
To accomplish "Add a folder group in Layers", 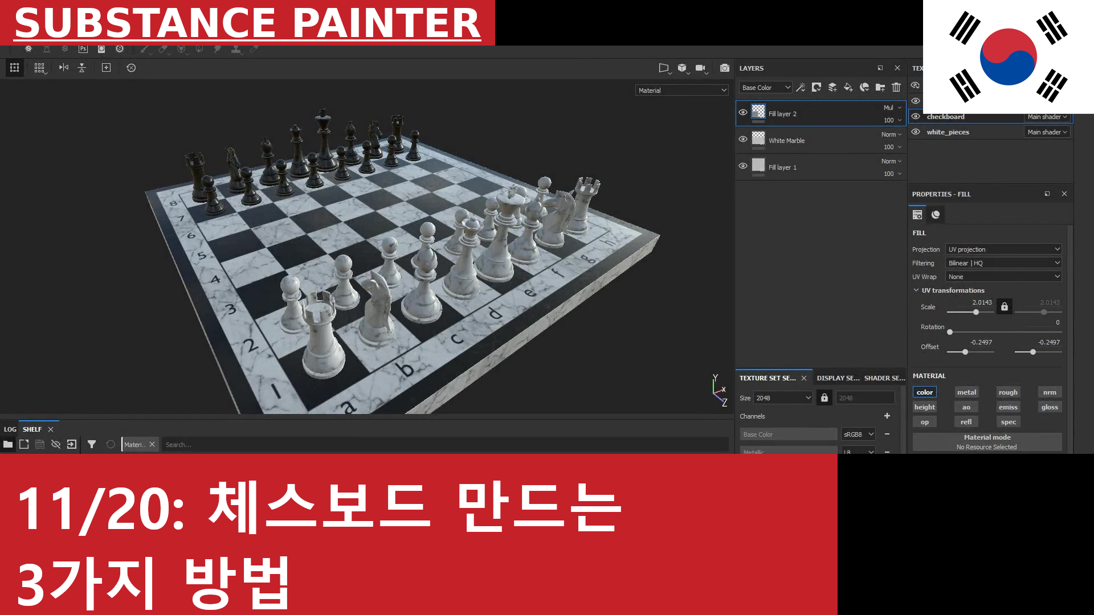I will point(880,87).
